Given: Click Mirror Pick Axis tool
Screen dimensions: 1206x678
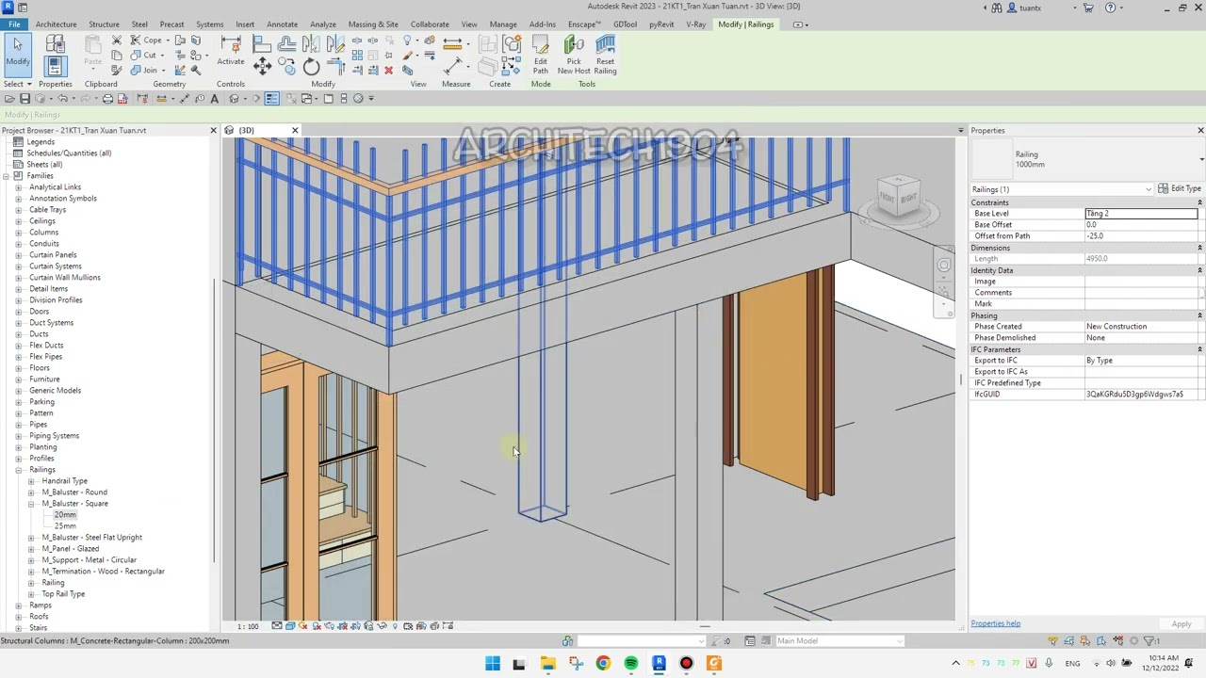Looking at the screenshot, I should [312, 44].
